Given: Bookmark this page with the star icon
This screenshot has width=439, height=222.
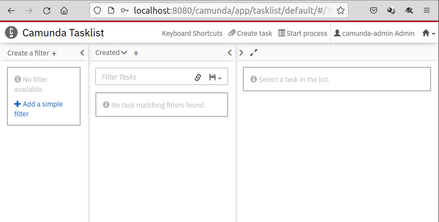Looking at the screenshot, I should click(x=341, y=10).
